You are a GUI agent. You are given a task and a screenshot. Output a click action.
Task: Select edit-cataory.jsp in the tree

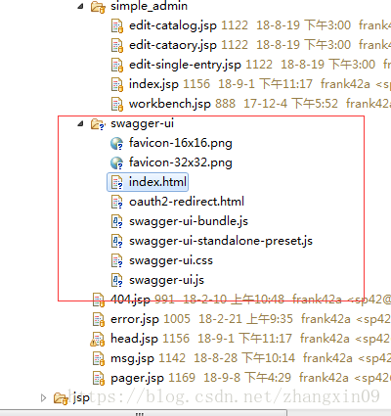[173, 45]
